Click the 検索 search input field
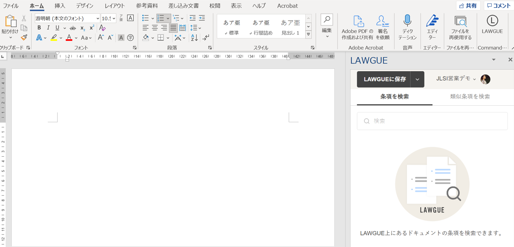 click(432, 121)
